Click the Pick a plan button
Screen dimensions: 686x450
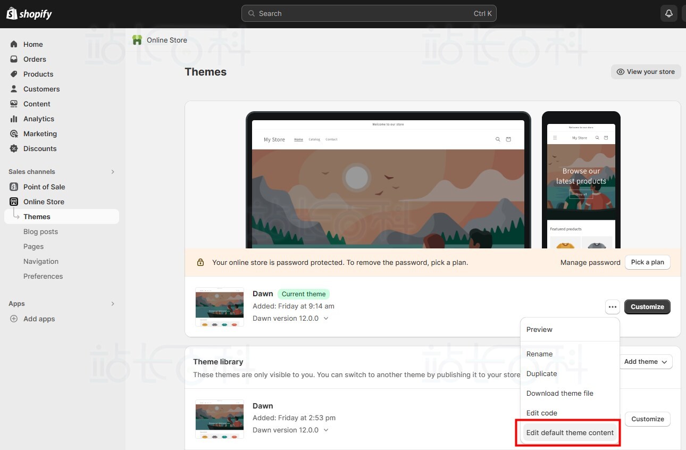click(647, 262)
